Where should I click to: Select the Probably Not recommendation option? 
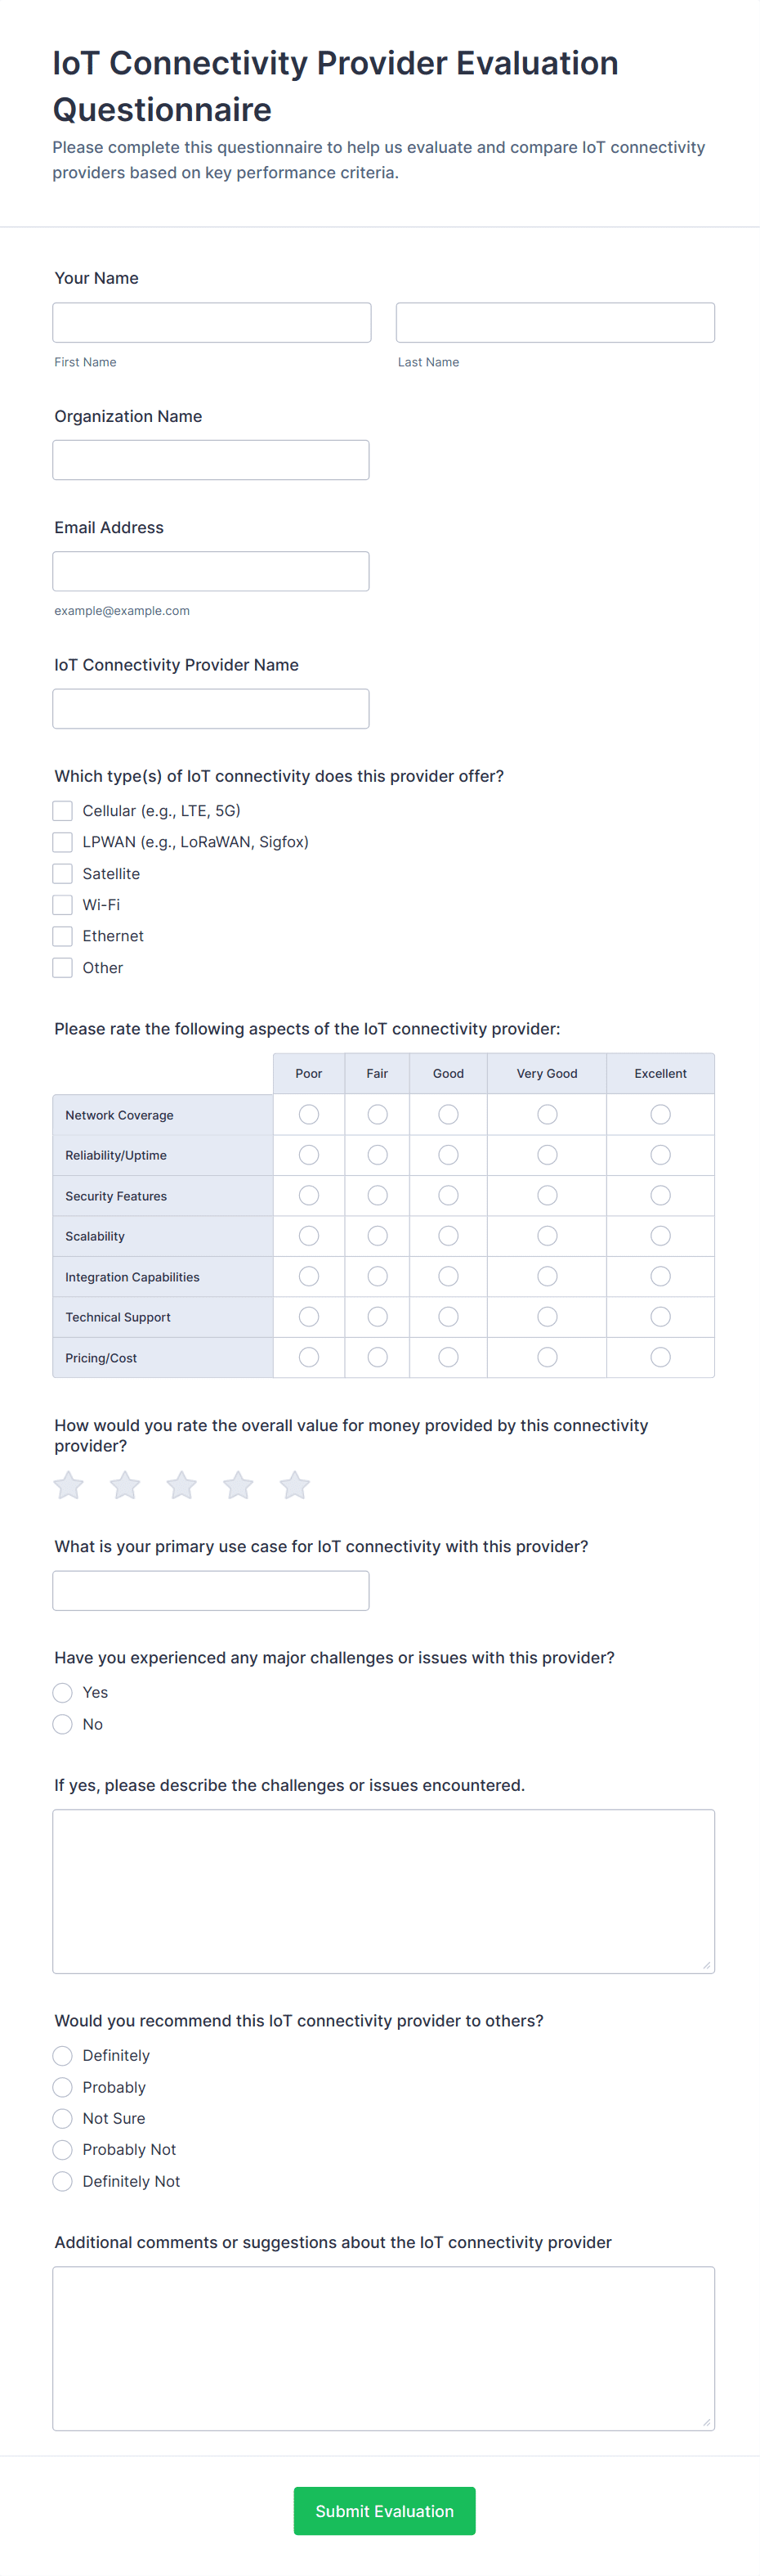point(63,2149)
